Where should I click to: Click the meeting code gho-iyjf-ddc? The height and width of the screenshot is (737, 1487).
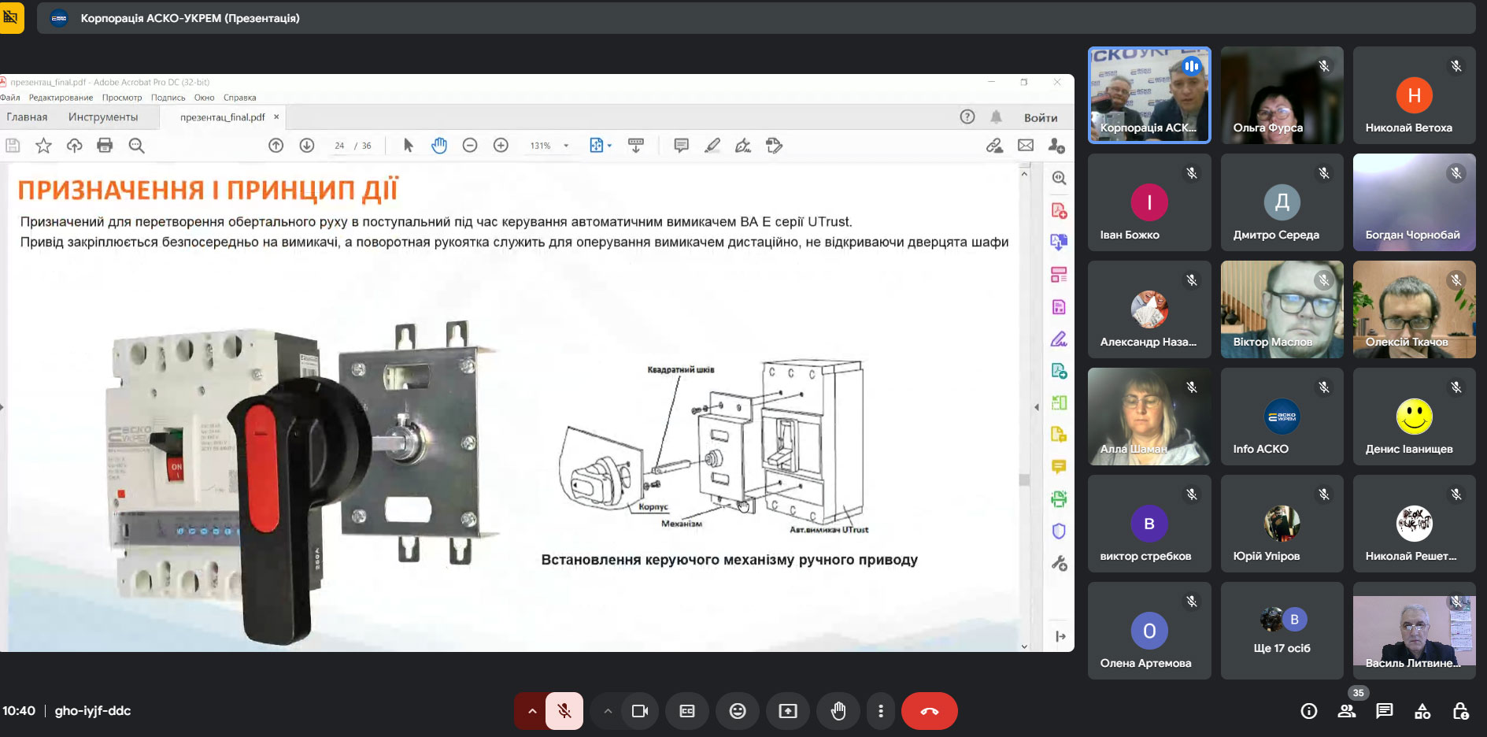pyautogui.click(x=93, y=711)
